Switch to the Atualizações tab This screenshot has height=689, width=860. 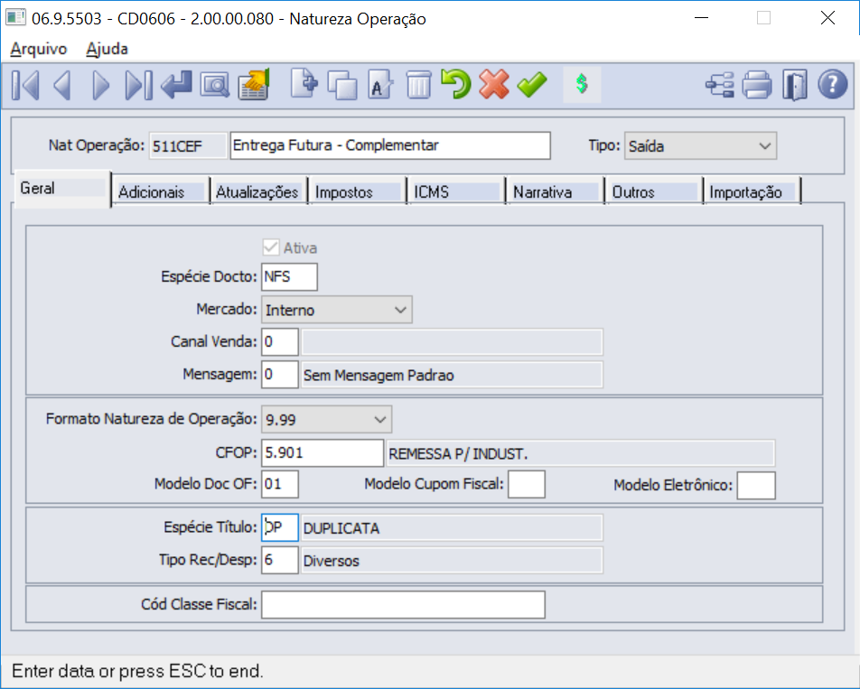[x=259, y=191]
